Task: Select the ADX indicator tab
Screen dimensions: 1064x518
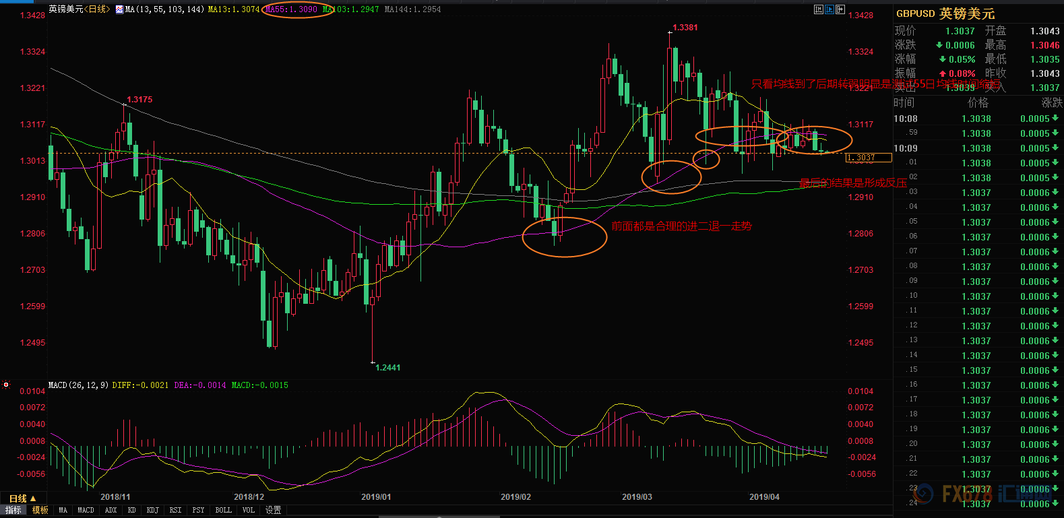Action: click(x=111, y=511)
